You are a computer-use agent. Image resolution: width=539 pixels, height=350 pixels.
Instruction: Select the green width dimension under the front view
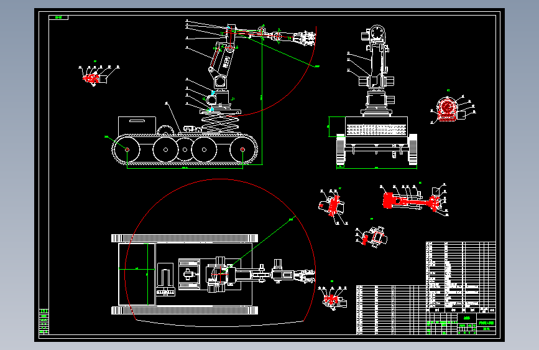click(376, 168)
